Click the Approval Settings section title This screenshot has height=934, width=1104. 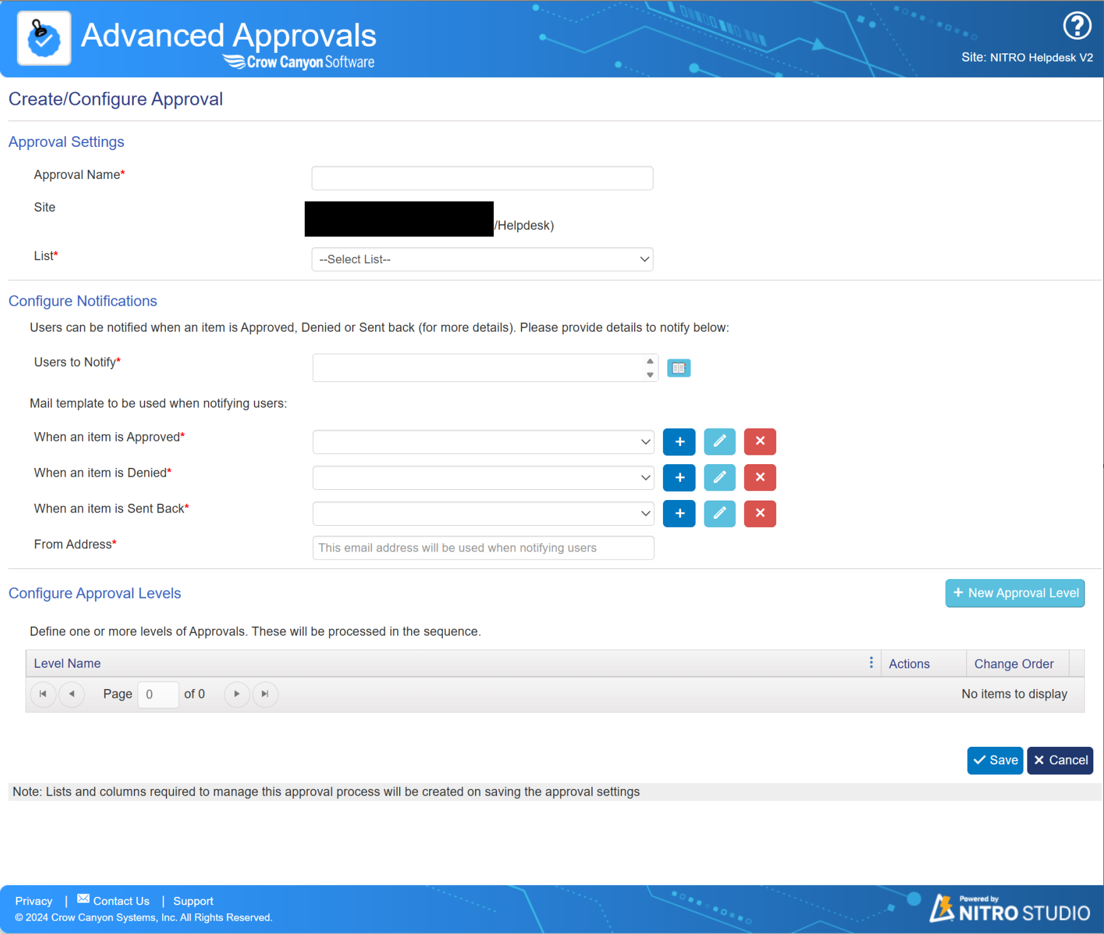click(x=67, y=142)
